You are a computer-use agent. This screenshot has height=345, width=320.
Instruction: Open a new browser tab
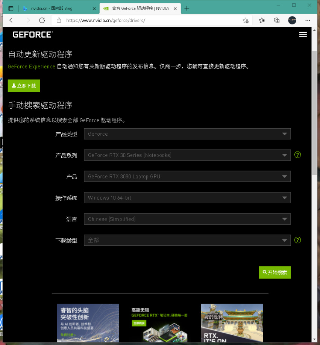(x=187, y=8)
